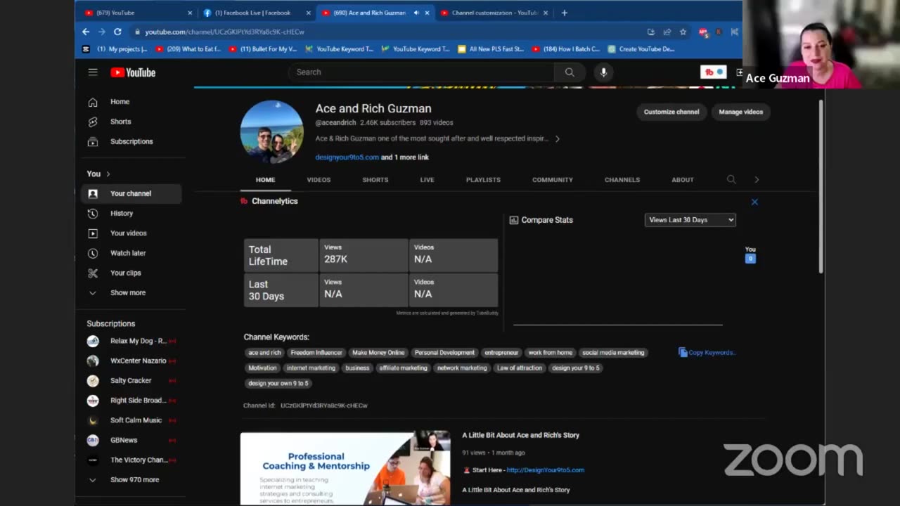Switch to the About tab

coord(682,180)
